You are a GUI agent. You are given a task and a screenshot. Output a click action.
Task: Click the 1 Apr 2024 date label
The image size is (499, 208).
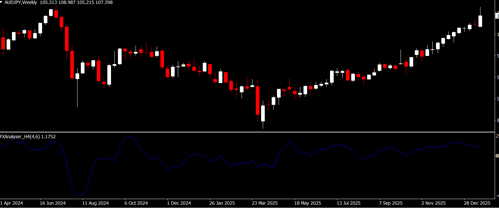click(x=12, y=203)
